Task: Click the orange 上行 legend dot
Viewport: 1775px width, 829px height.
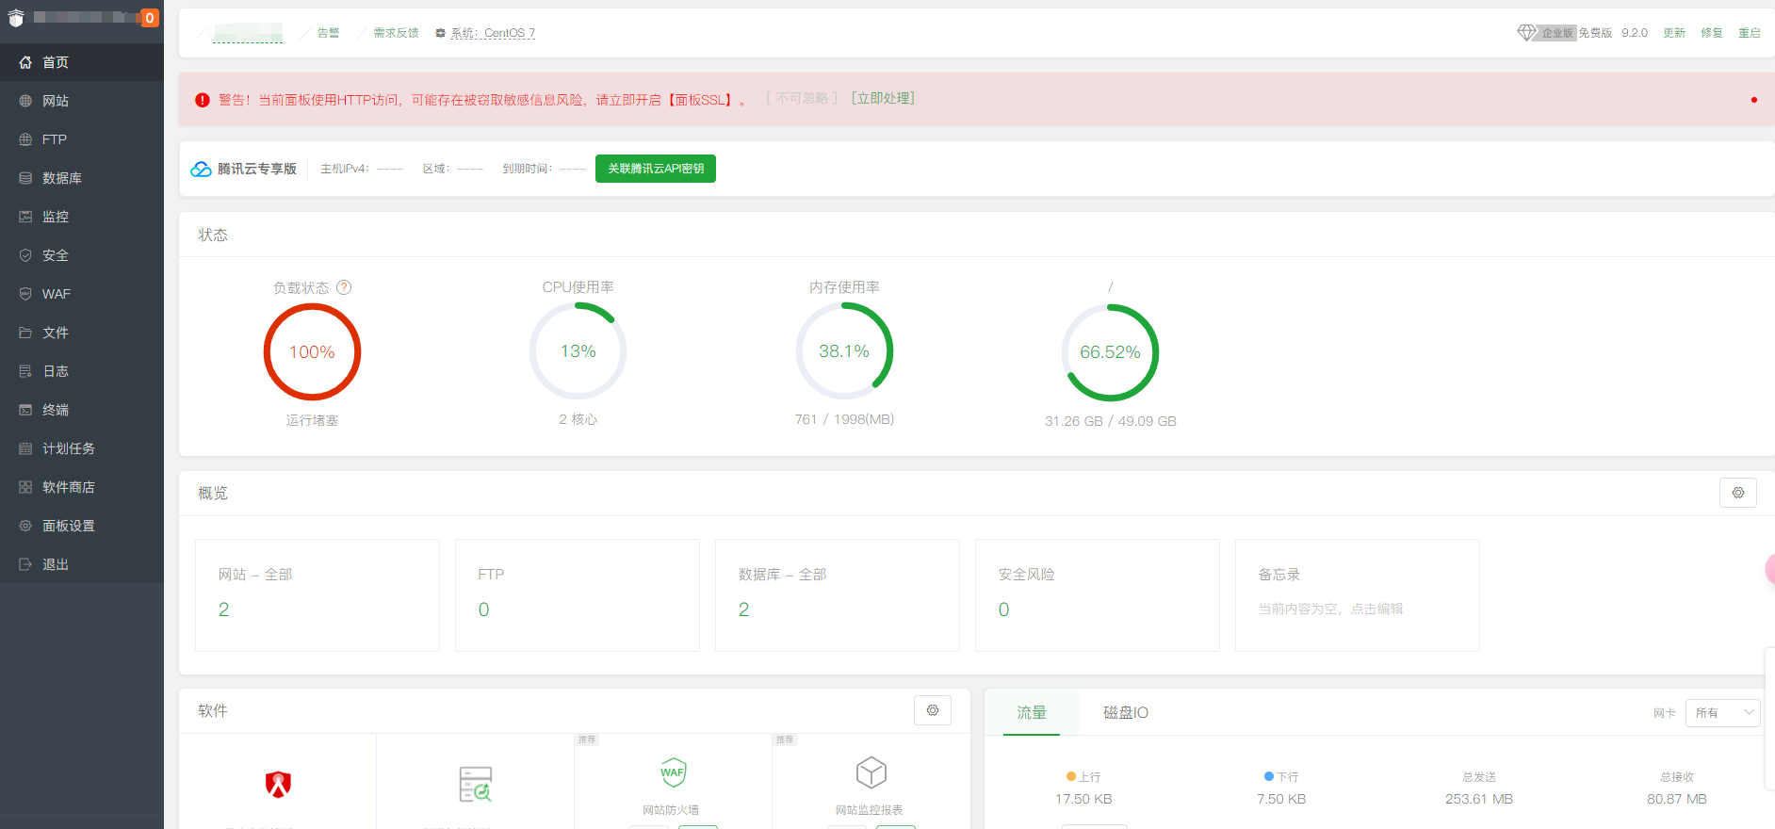Action: click(1071, 777)
